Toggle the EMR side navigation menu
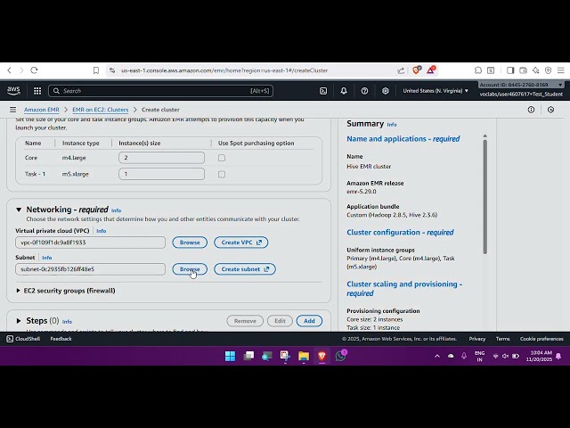This screenshot has width=570, height=428. 12,110
